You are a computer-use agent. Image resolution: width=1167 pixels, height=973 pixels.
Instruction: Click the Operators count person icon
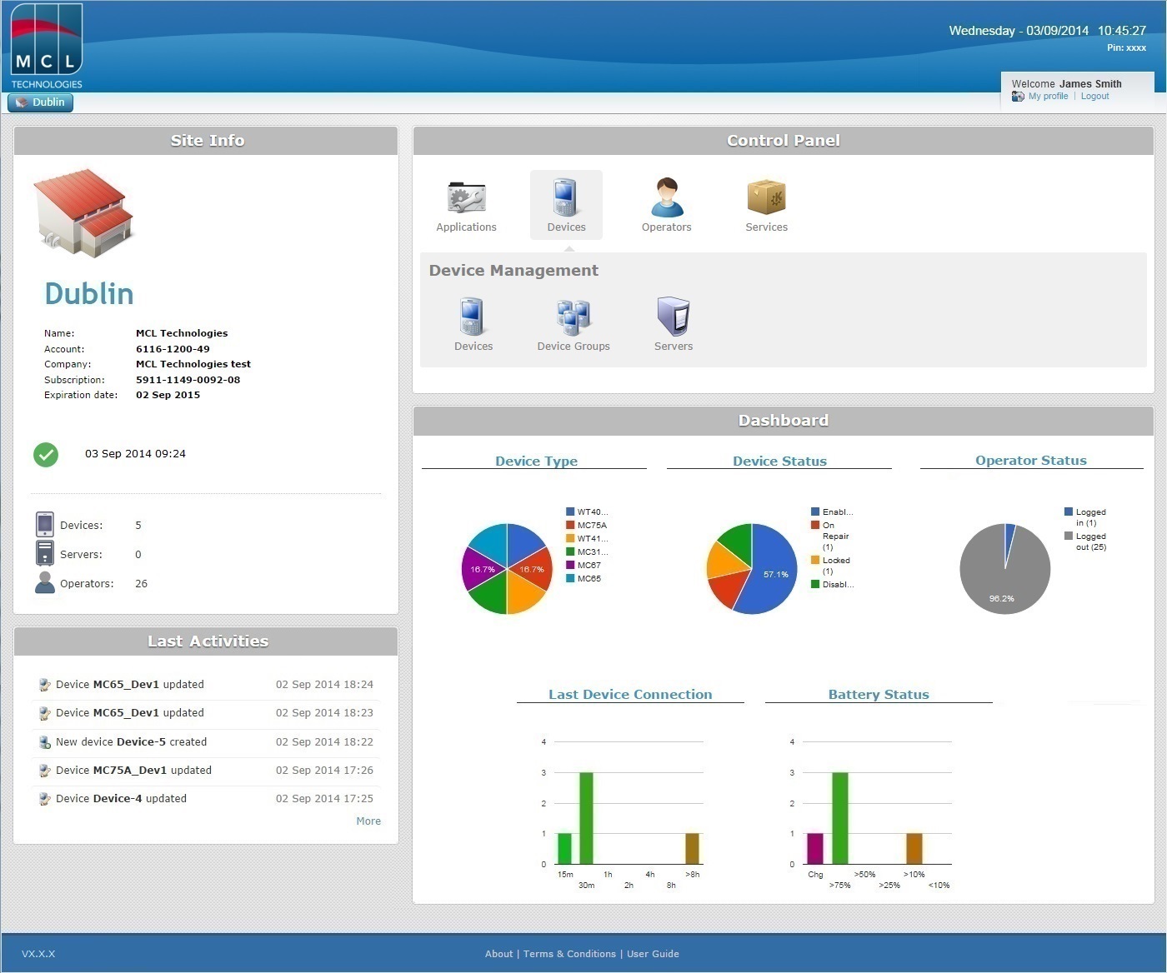coord(45,582)
